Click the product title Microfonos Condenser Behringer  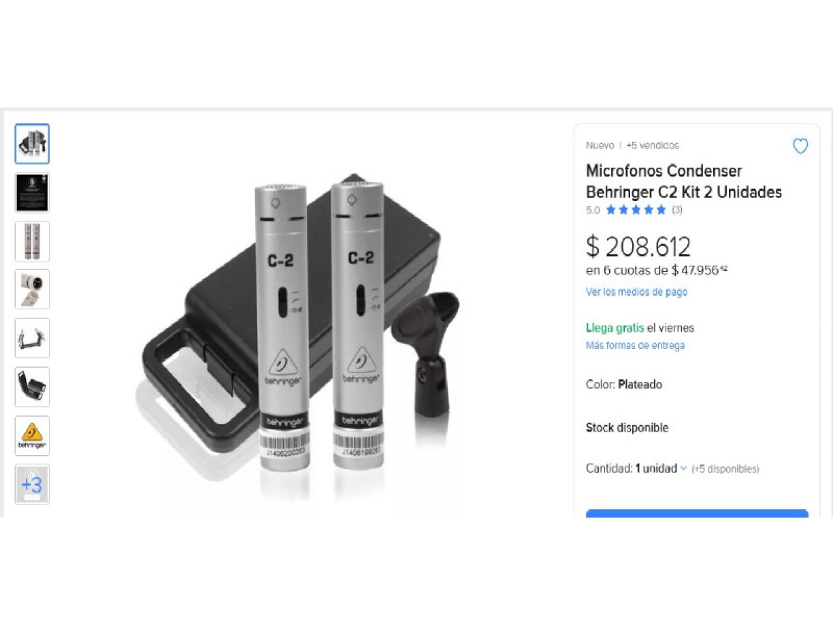pyautogui.click(x=683, y=181)
